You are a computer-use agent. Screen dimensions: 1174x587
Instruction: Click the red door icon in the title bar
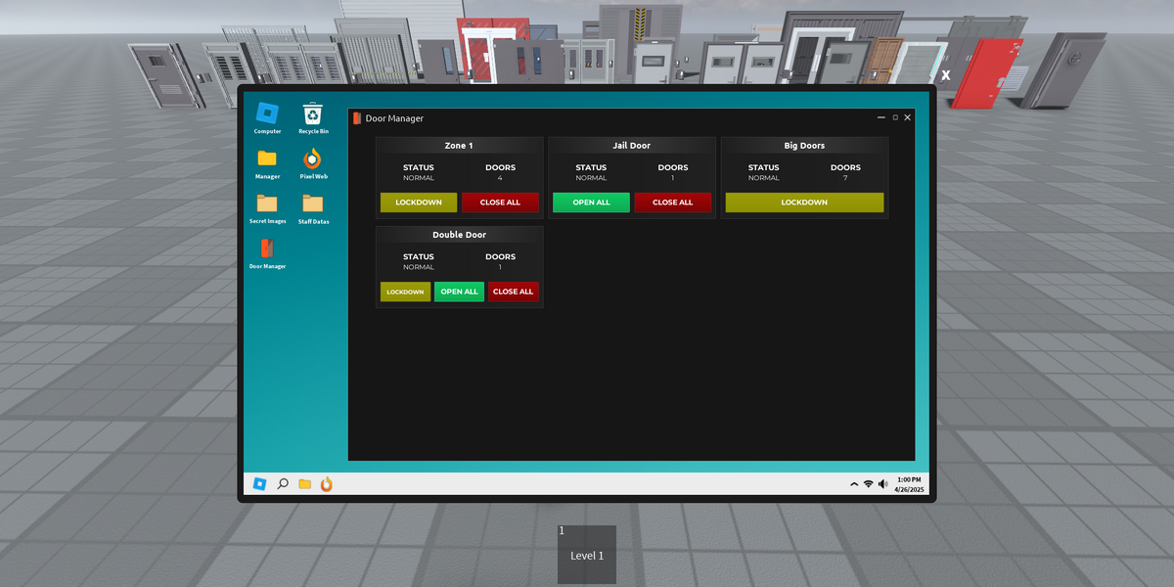(357, 118)
